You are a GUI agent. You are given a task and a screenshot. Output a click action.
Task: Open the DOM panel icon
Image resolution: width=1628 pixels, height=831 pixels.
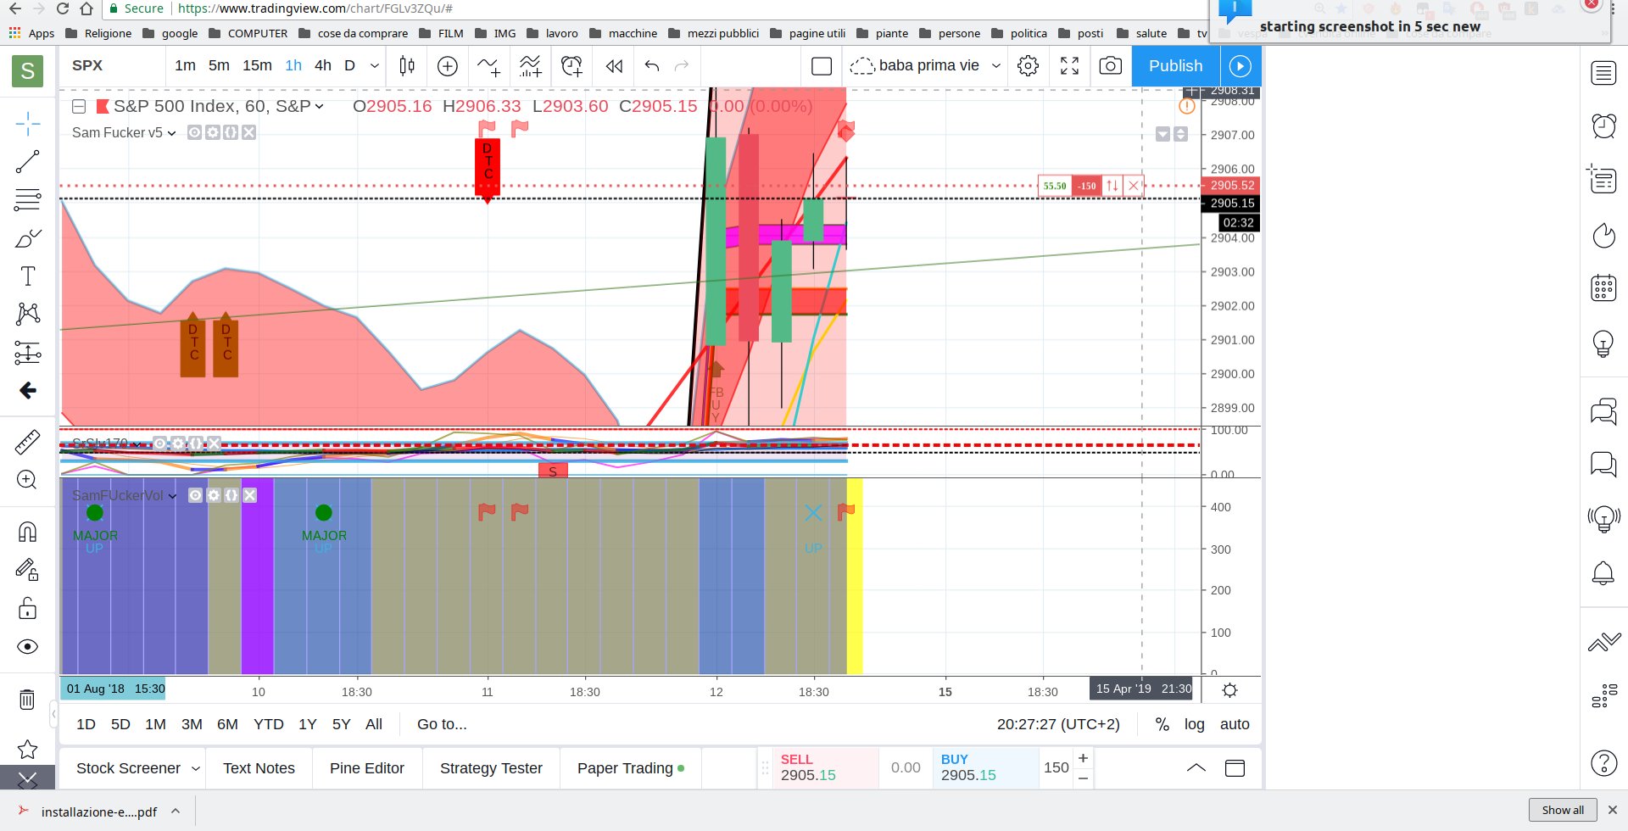(1603, 697)
